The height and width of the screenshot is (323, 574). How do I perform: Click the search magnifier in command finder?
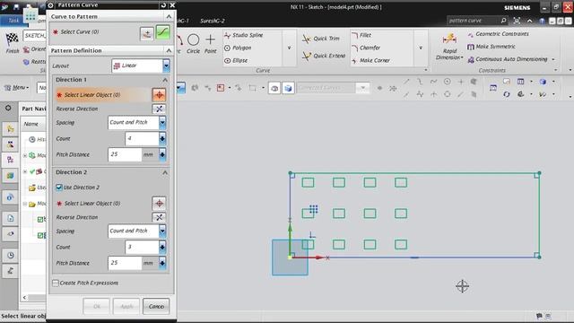click(503, 21)
